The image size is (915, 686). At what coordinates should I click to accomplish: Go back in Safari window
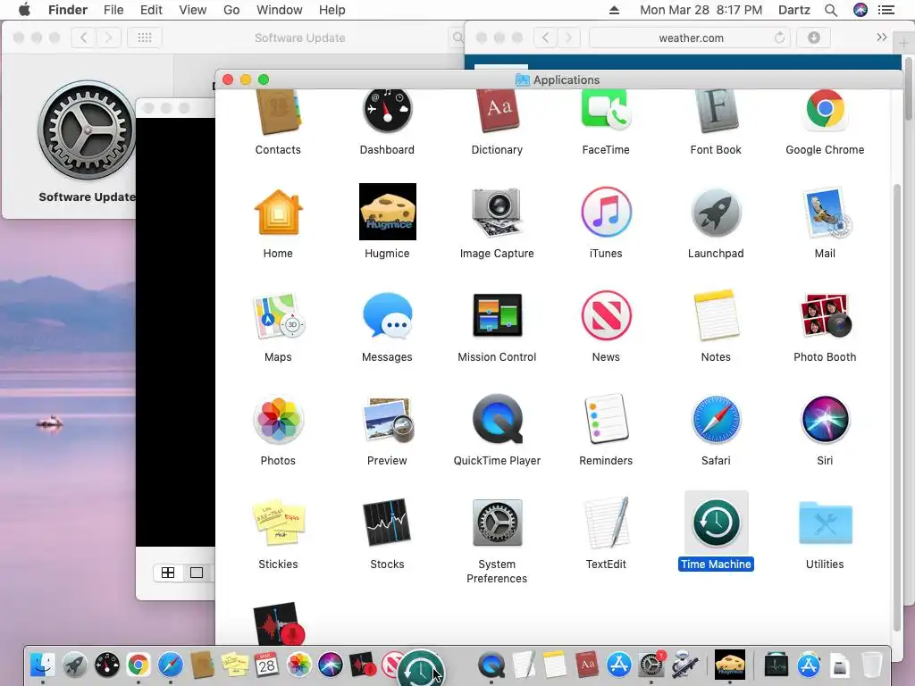(x=545, y=38)
